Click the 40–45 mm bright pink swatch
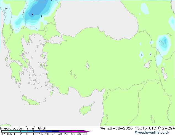The image size is (175, 135). coord(75,131)
